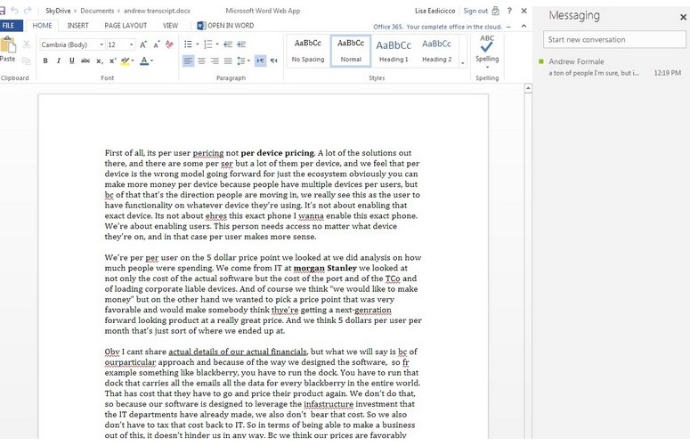Toggle italic formatting
Viewport: 690px width, 445px height.
(59, 61)
